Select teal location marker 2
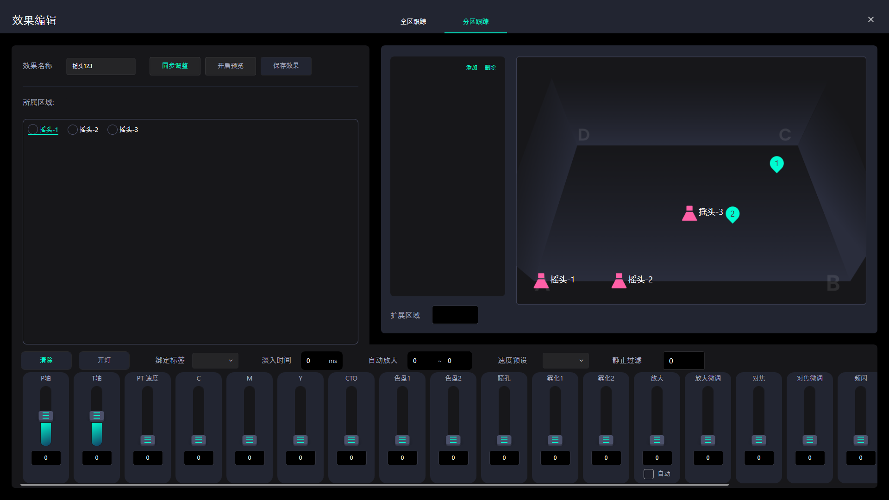889x500 pixels. pos(732,214)
